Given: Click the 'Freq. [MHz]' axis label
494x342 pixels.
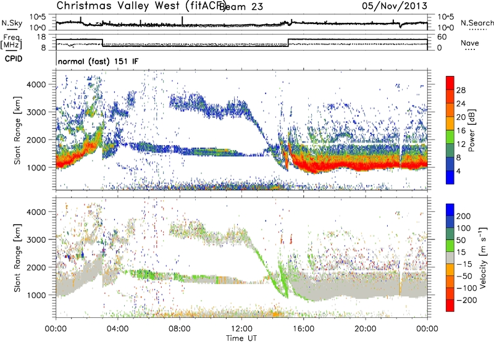Looking at the screenshot, I should [x=12, y=42].
